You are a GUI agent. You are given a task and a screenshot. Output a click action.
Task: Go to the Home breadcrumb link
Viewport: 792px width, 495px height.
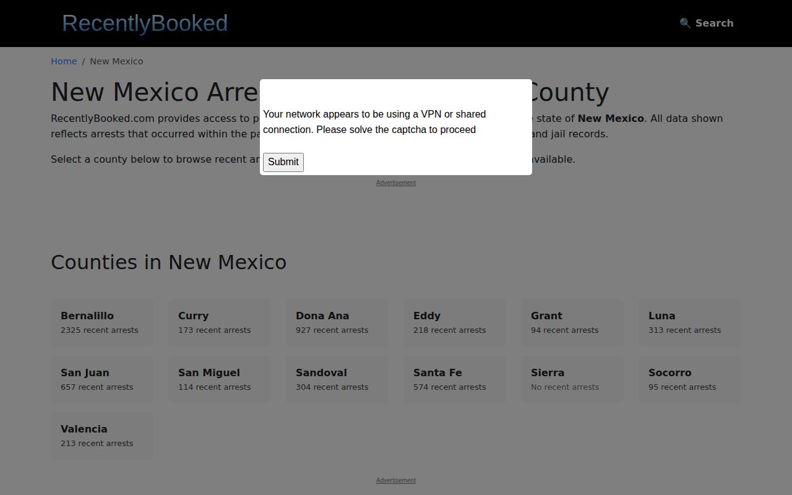click(x=64, y=61)
